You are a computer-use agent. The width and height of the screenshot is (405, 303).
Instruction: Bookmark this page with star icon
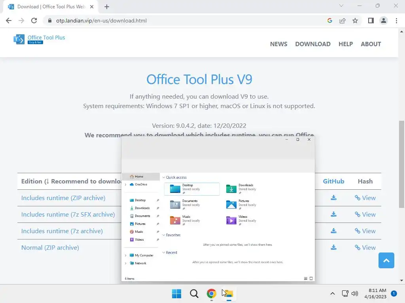click(x=355, y=21)
